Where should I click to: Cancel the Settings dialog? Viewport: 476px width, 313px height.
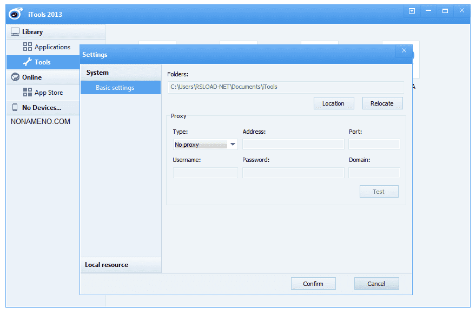[x=376, y=284]
